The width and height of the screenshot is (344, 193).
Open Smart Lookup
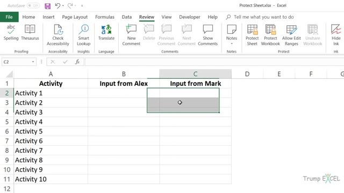(x=84, y=35)
